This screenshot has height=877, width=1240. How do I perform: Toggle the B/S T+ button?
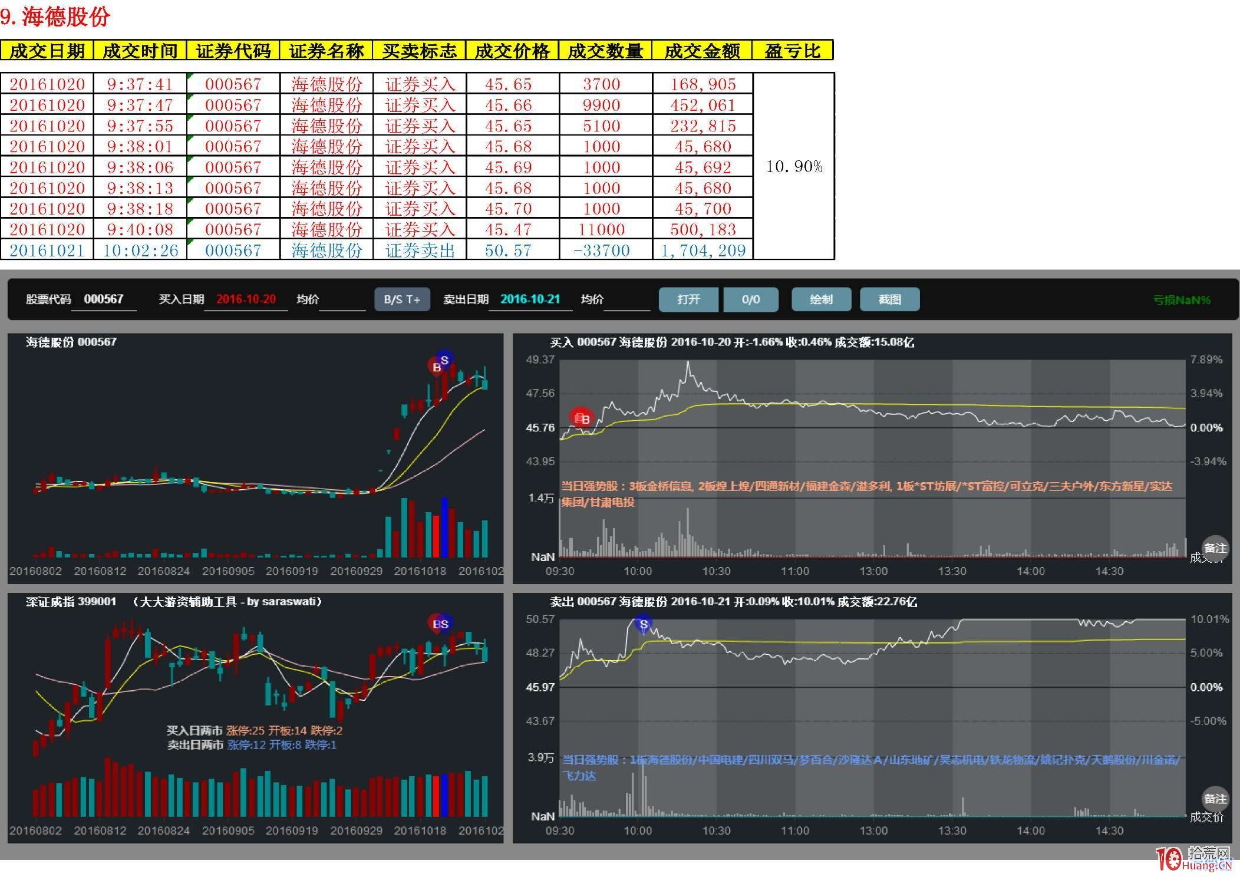pyautogui.click(x=402, y=299)
